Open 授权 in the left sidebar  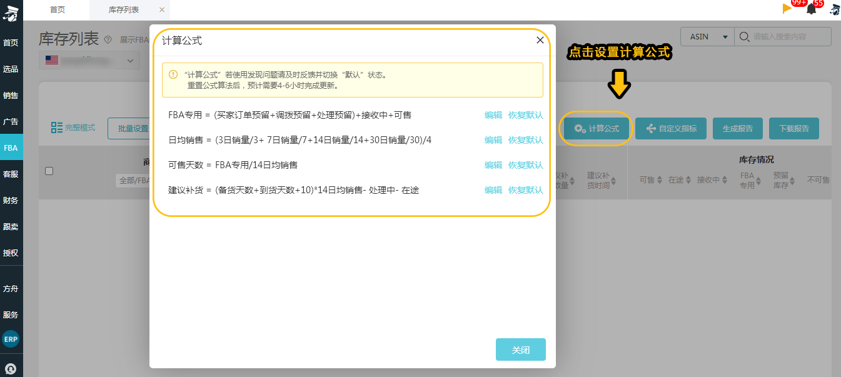coord(11,253)
